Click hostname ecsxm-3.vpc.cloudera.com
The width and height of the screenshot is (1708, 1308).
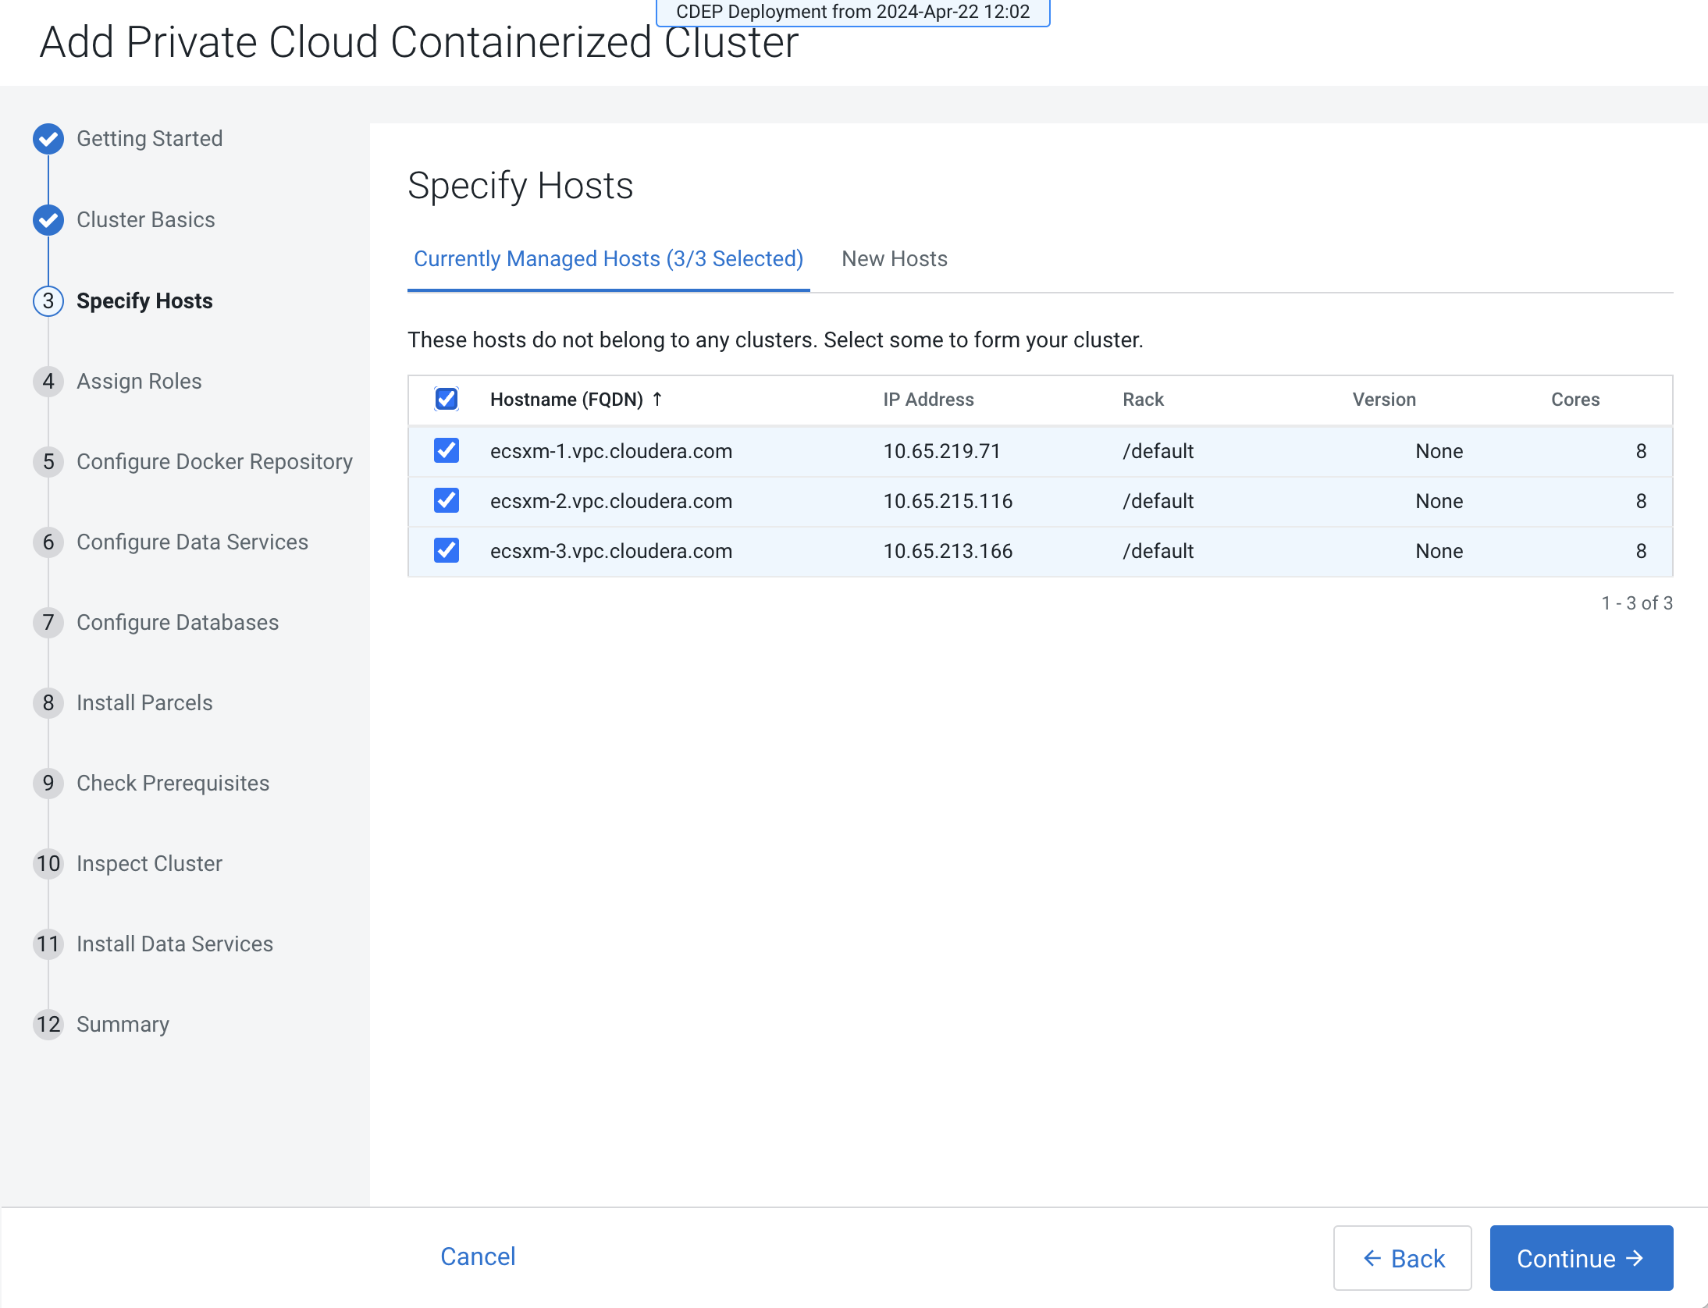click(x=611, y=551)
